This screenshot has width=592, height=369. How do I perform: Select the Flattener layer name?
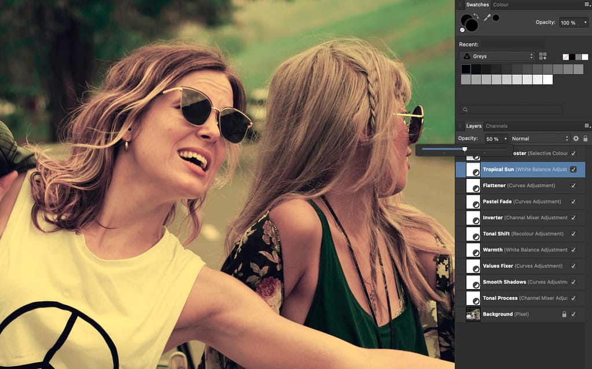pyautogui.click(x=494, y=185)
